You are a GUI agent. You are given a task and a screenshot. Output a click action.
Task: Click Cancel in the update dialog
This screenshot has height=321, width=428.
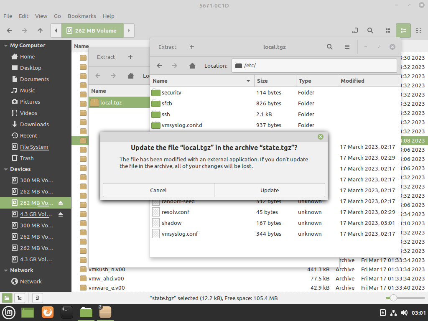coord(158,190)
